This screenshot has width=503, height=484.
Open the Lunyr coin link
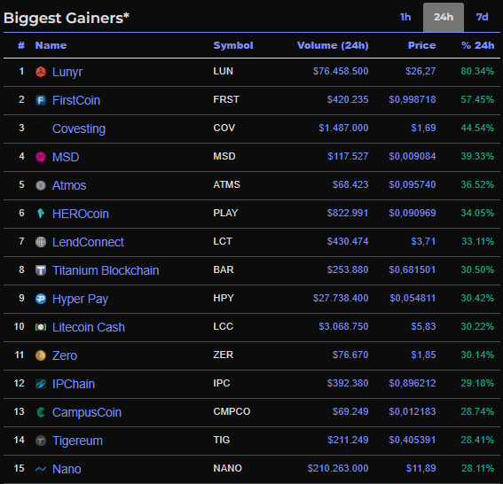[67, 72]
